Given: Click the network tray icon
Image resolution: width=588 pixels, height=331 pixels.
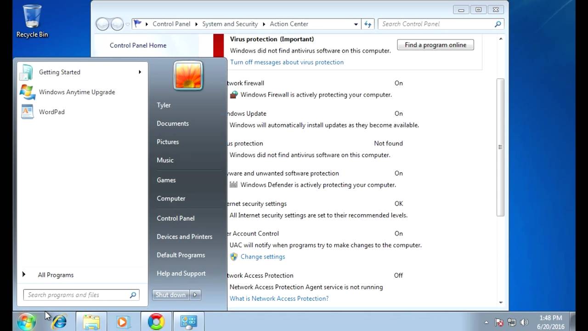Looking at the screenshot, I should (x=511, y=322).
